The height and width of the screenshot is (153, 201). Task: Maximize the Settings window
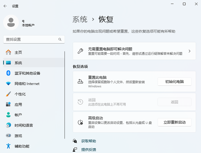184,4
